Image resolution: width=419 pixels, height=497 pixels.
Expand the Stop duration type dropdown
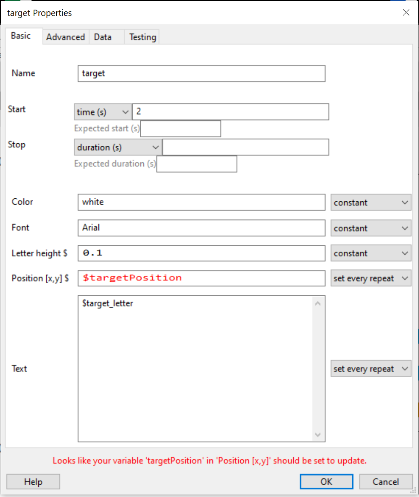118,147
